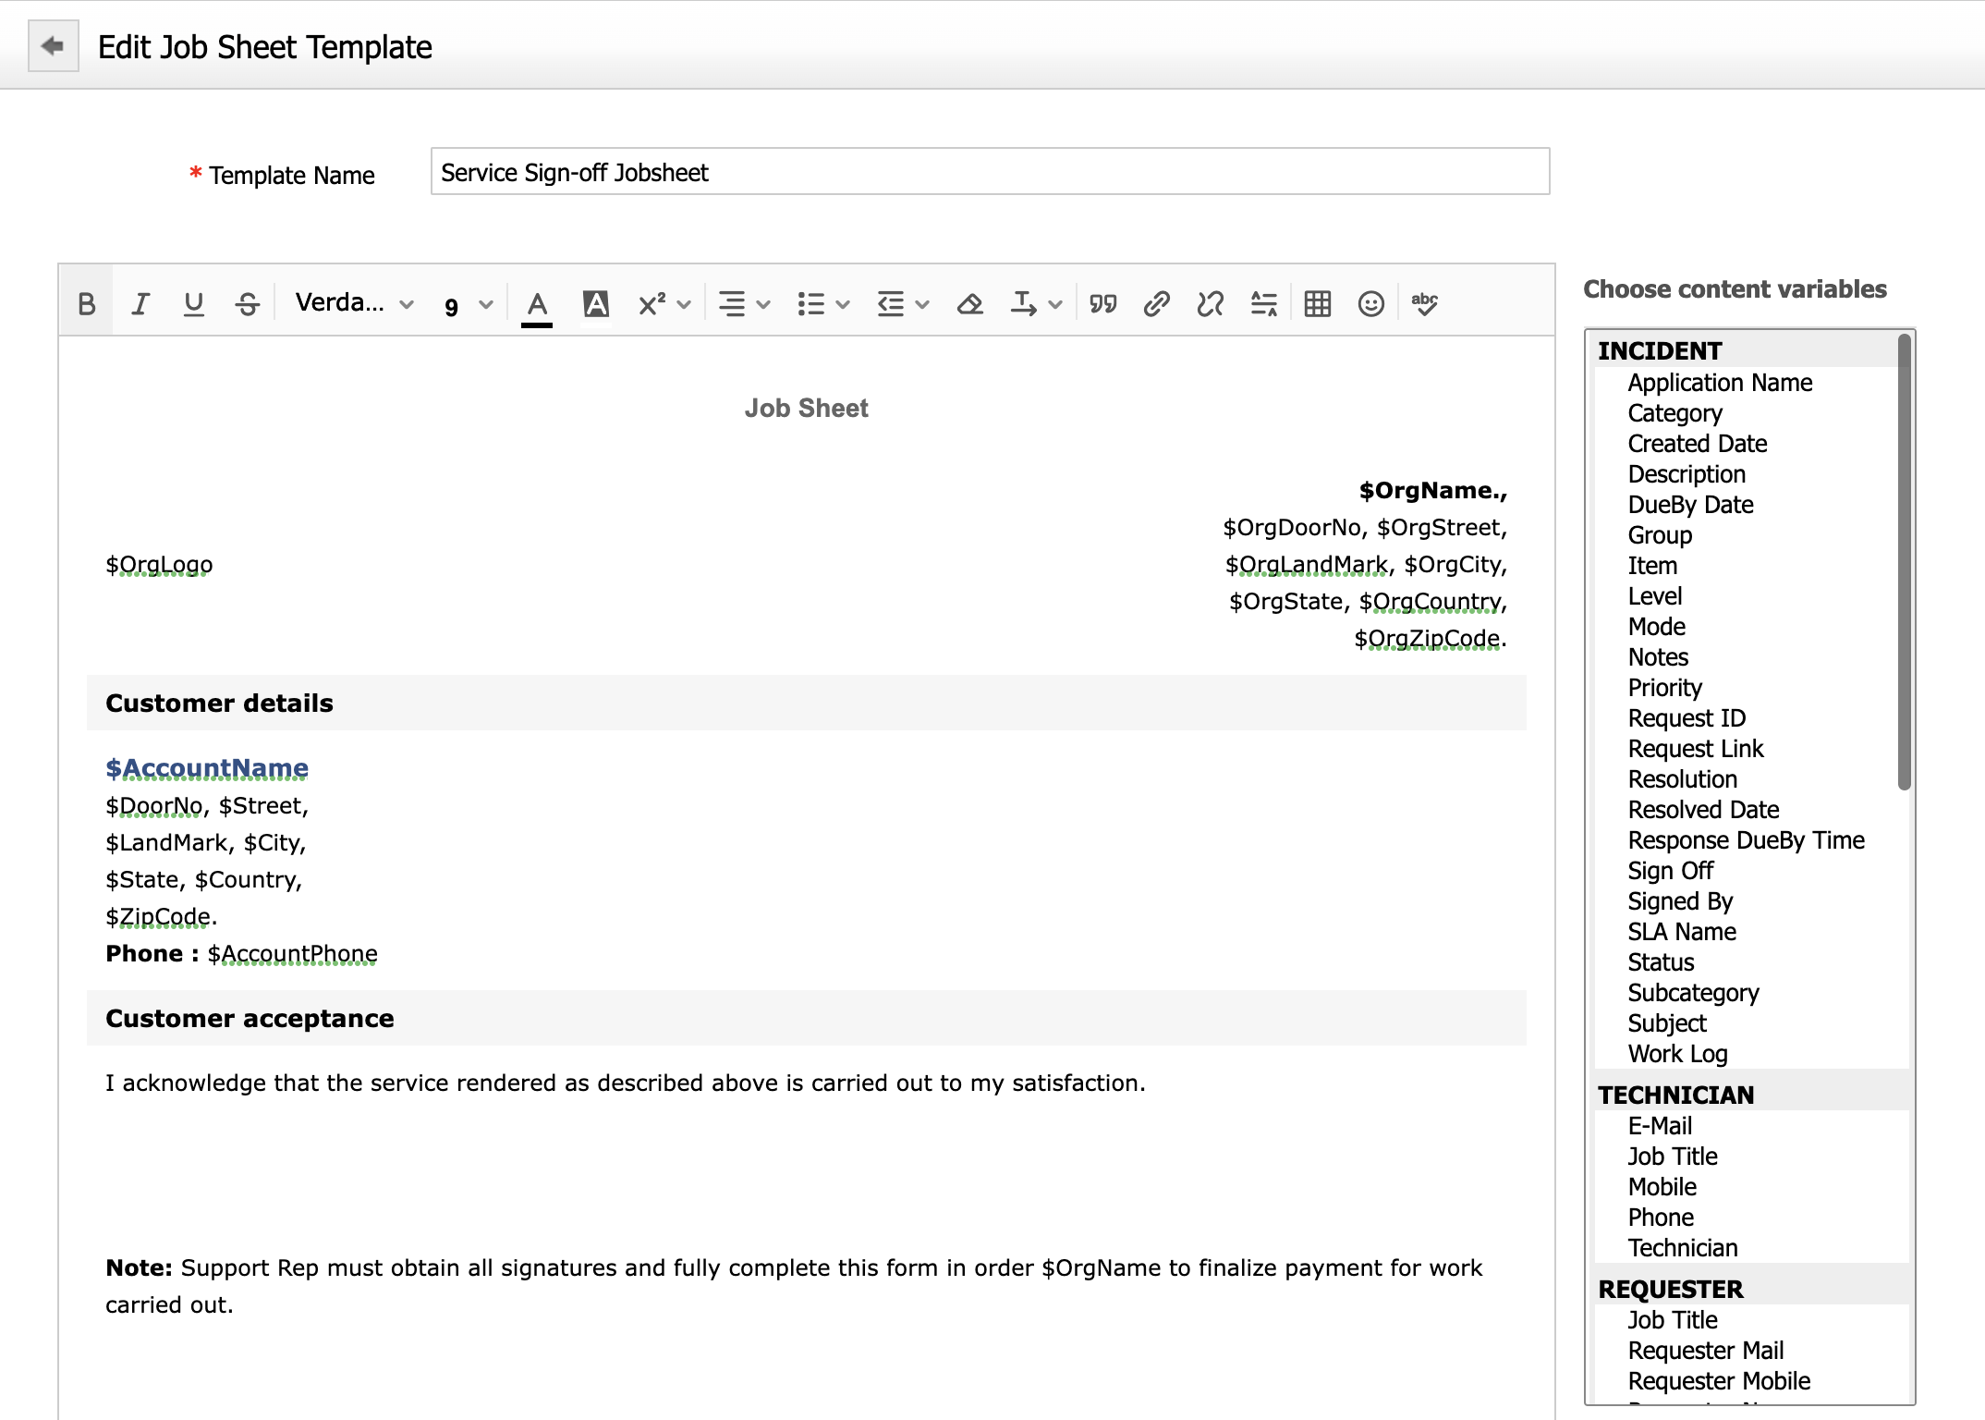Image resolution: width=1985 pixels, height=1420 pixels.
Task: Click the background highlight color icon
Action: 596,304
